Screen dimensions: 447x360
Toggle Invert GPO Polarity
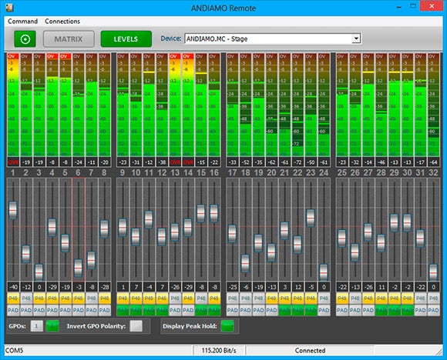point(136,326)
